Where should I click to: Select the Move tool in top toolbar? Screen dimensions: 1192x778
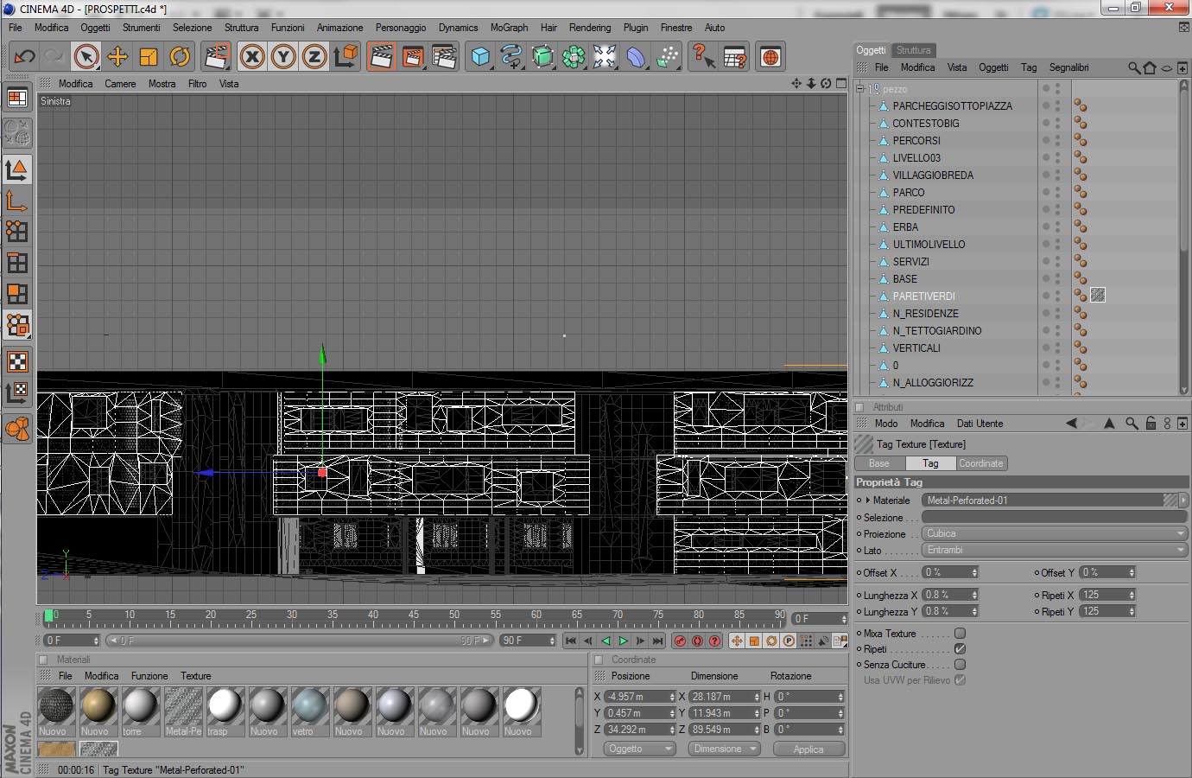(117, 57)
